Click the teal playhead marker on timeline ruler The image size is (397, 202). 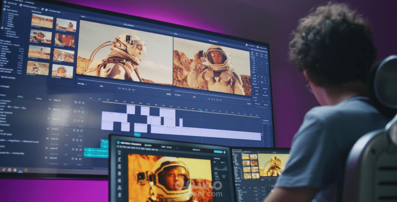pos(201,110)
